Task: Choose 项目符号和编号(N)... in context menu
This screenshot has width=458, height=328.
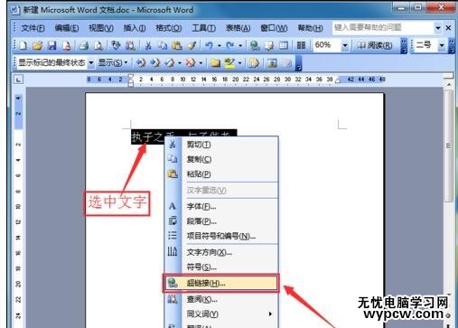Action: 221,236
